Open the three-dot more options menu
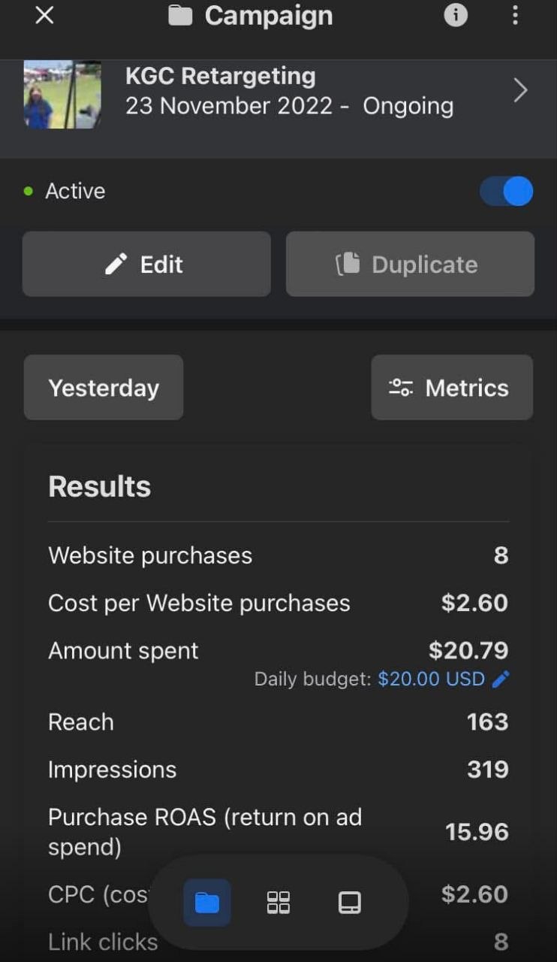The width and height of the screenshot is (557, 962). (515, 15)
